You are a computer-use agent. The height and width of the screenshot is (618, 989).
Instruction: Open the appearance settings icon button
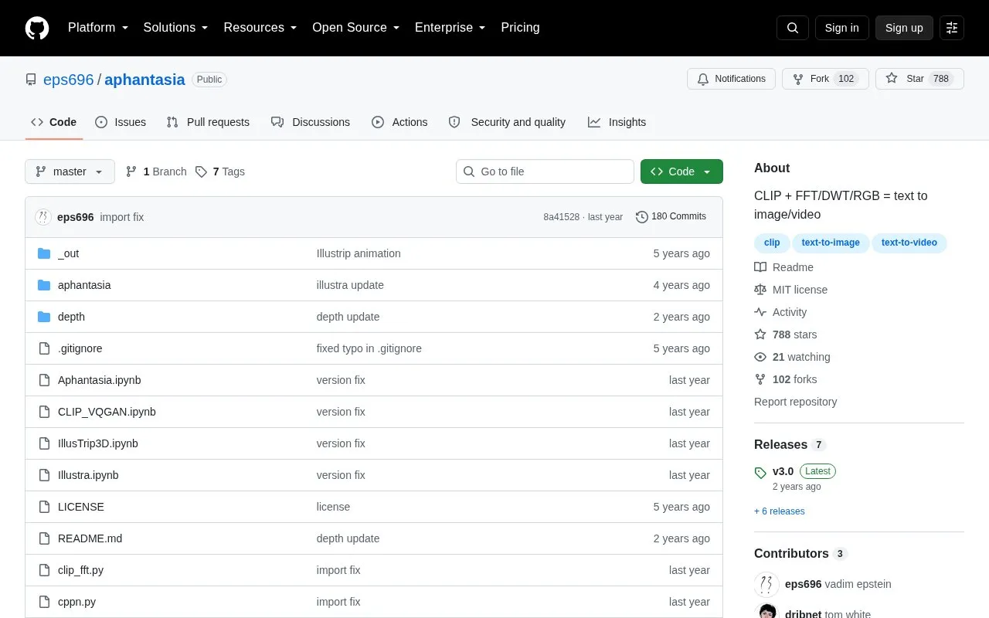[952, 28]
